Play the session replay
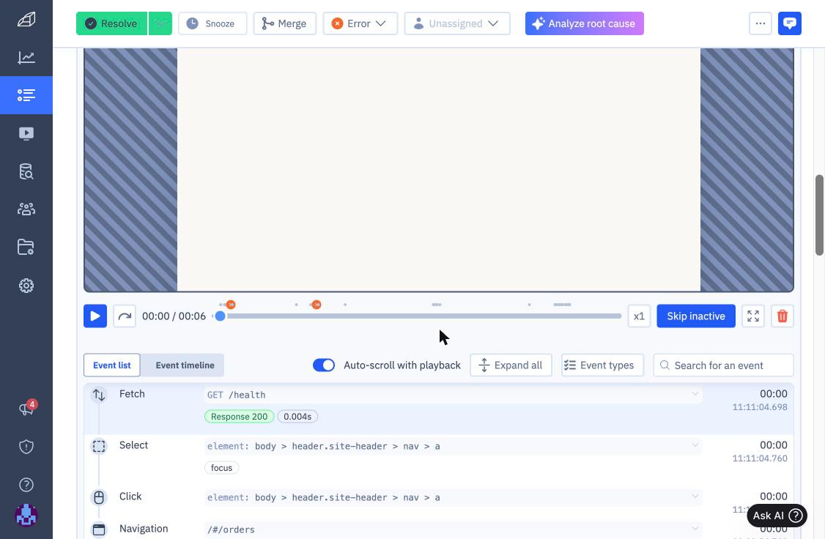 tap(95, 316)
